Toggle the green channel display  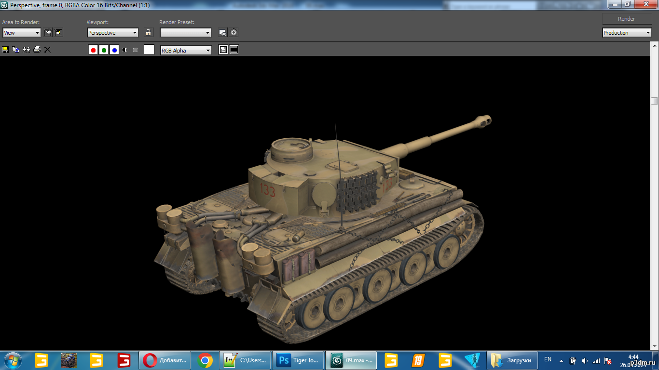click(x=104, y=50)
